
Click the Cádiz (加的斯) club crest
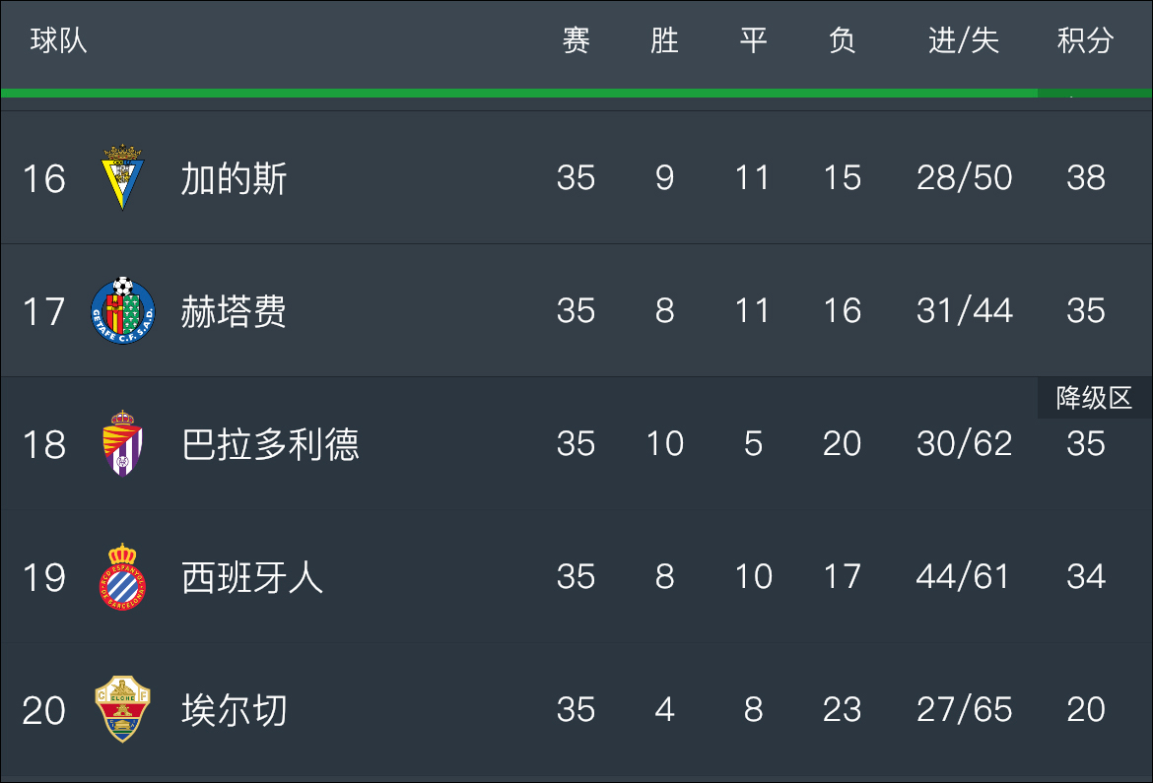click(122, 177)
